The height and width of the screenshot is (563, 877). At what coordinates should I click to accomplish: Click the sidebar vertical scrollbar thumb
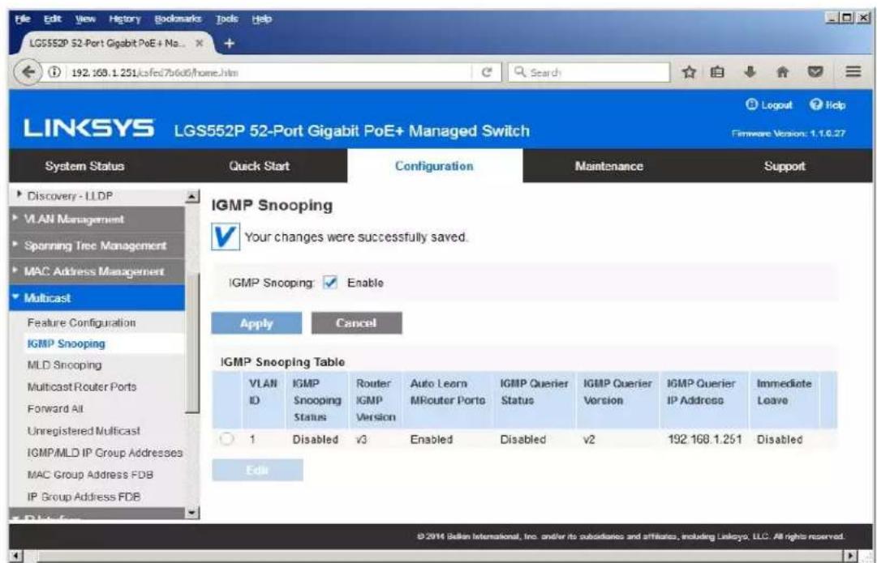point(191,343)
